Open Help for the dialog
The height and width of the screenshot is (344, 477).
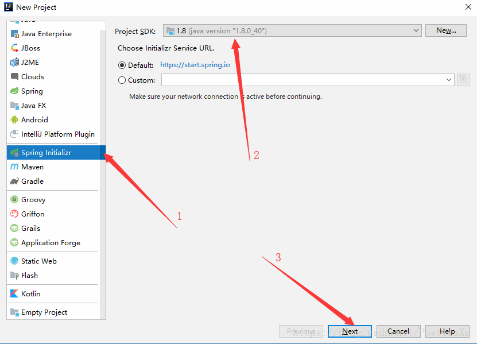click(x=447, y=331)
